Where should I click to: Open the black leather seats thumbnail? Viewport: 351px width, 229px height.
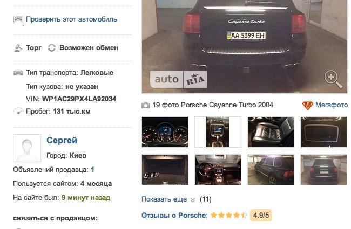click(271, 132)
